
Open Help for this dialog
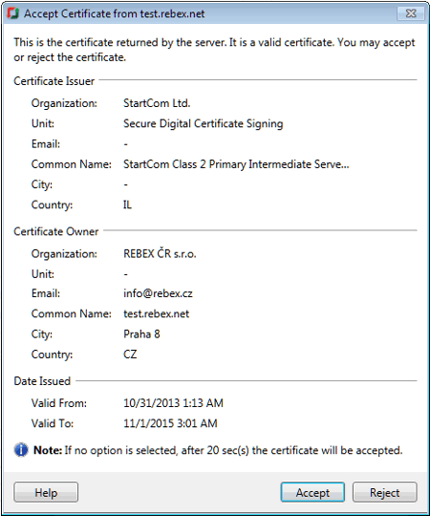click(46, 492)
